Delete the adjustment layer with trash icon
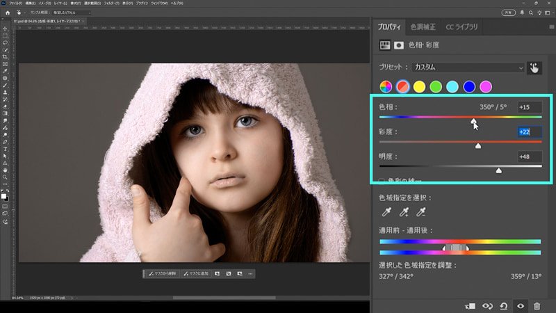 point(537,305)
